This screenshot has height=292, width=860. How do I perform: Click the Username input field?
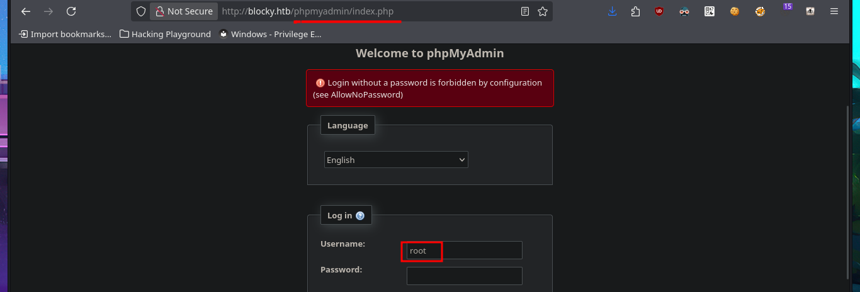point(464,250)
